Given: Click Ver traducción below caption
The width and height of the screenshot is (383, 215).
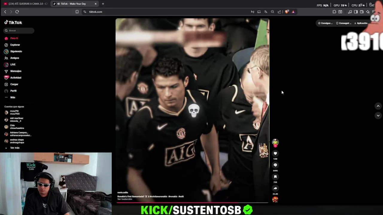Looking at the screenshot, I should coord(125,199).
